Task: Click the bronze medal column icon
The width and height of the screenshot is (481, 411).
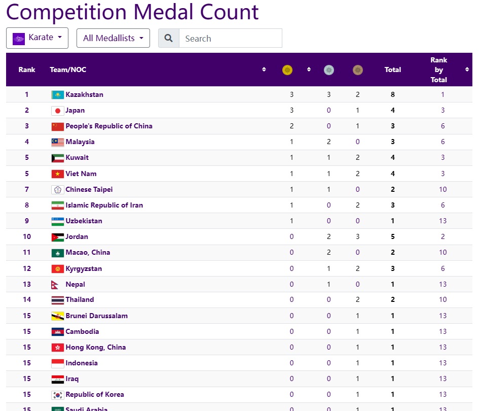Action: (x=358, y=70)
